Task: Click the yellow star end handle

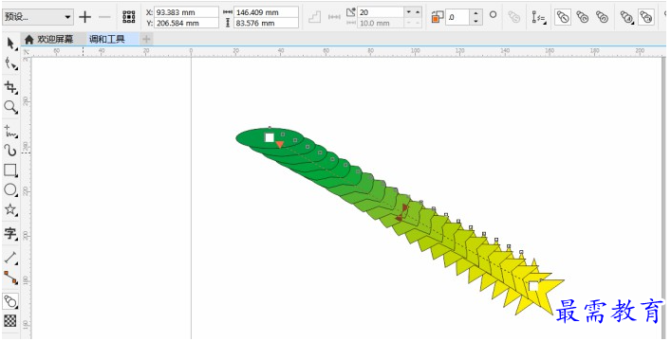Action: pos(533,286)
